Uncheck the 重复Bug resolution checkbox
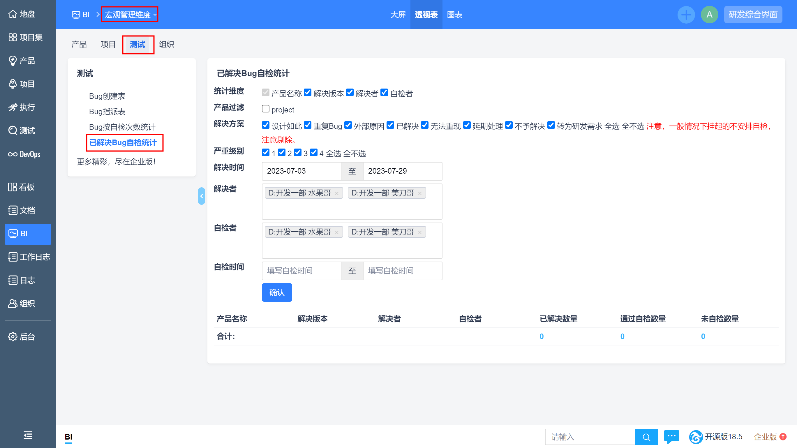This screenshot has width=797, height=448. [308, 125]
